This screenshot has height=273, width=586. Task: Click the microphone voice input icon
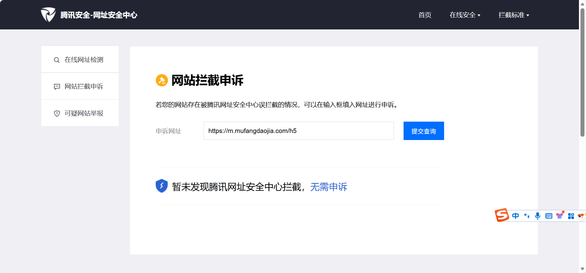click(x=537, y=216)
